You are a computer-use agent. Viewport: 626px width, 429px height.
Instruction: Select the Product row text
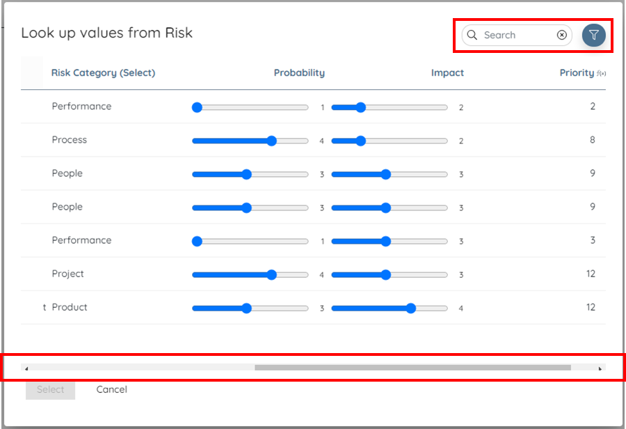point(70,307)
